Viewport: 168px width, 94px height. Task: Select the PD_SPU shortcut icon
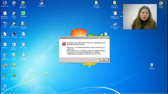point(115,26)
